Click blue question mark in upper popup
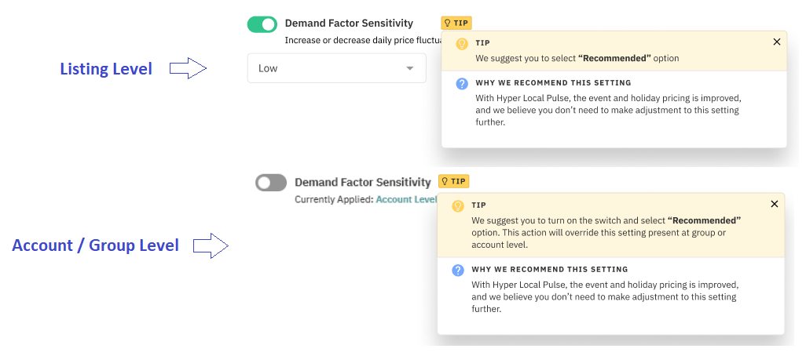 click(462, 84)
